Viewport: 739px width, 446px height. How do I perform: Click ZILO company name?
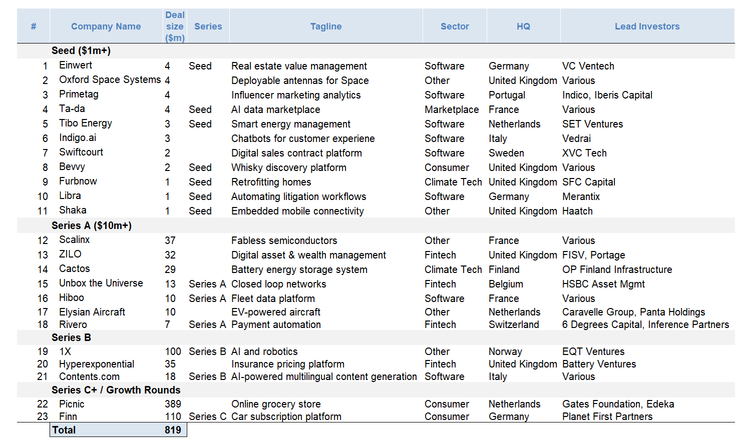[x=70, y=254]
